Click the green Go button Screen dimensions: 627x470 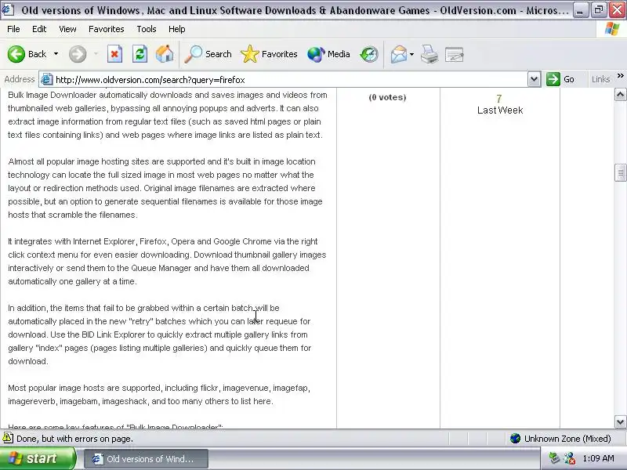coord(560,79)
